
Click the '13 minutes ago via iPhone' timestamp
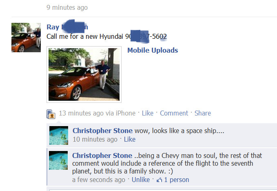tap(97, 113)
